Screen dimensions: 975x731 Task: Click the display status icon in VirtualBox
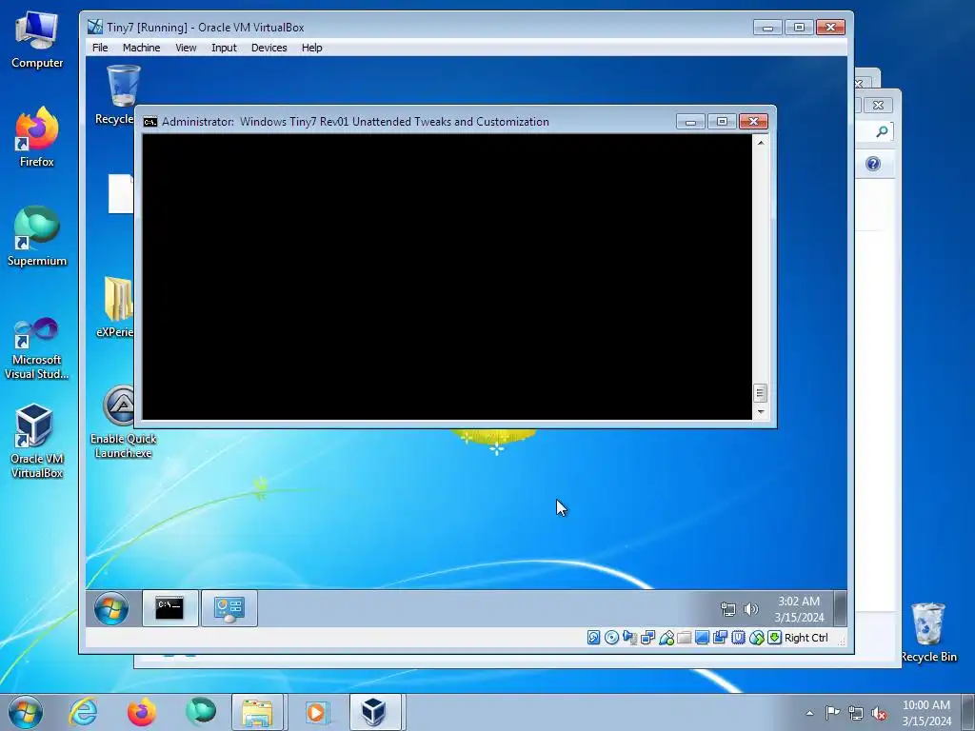(702, 638)
